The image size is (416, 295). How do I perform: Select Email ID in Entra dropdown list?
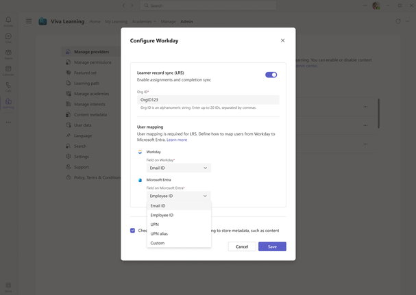(x=179, y=205)
